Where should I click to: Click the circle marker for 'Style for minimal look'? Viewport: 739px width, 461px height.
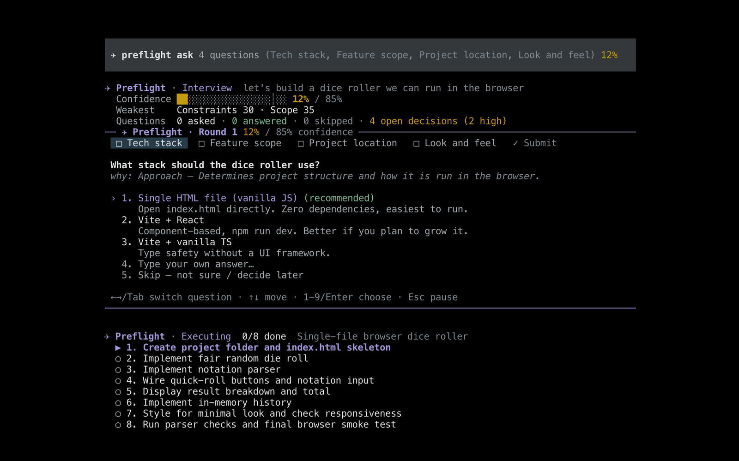[x=118, y=414]
